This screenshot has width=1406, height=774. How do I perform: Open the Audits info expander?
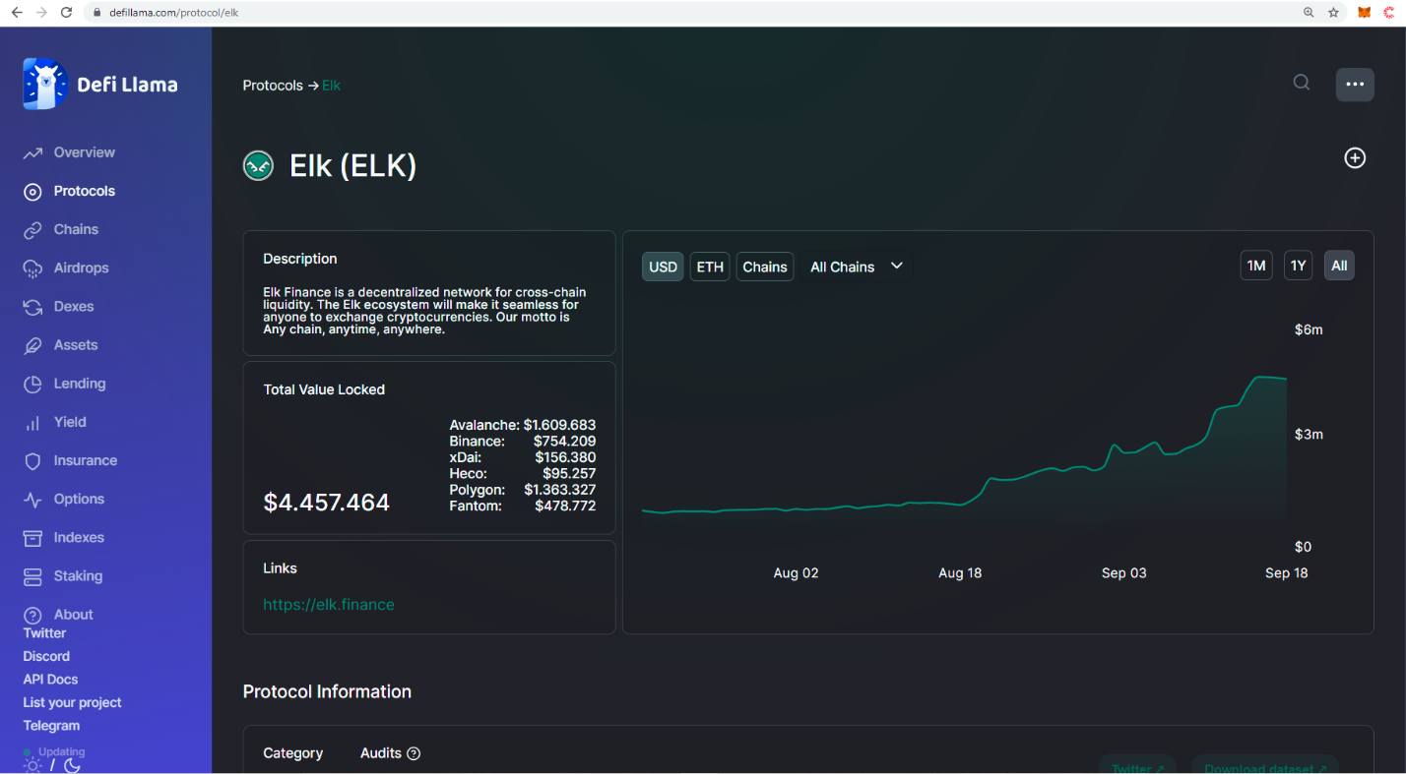(415, 753)
